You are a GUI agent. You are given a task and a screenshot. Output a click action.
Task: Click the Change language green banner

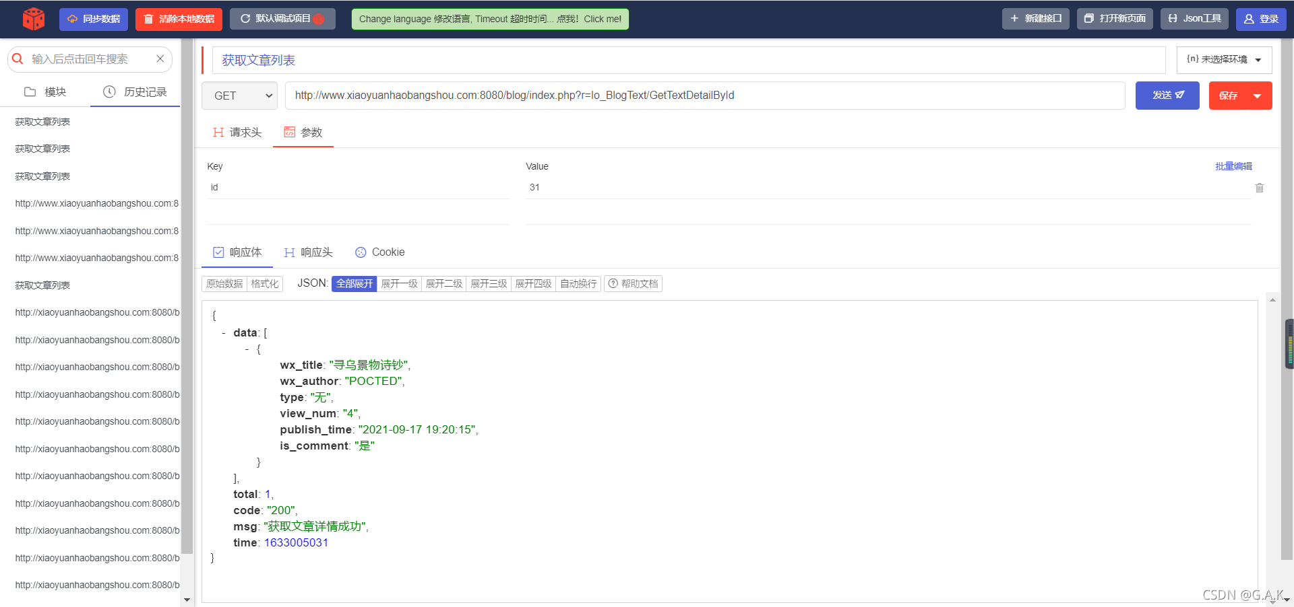(x=490, y=19)
